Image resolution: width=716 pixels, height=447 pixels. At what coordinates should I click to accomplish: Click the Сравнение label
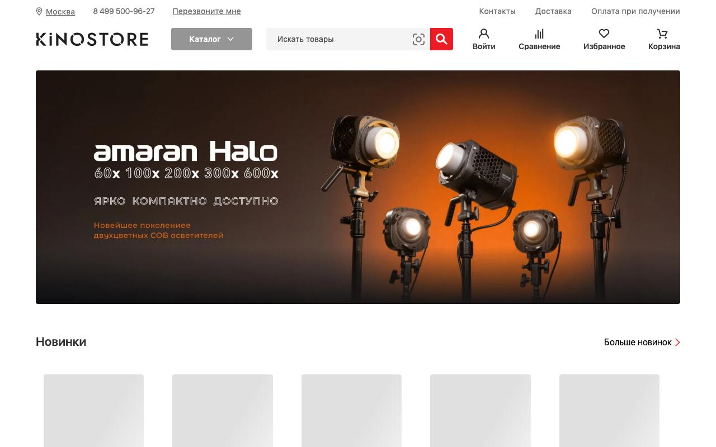click(x=539, y=46)
